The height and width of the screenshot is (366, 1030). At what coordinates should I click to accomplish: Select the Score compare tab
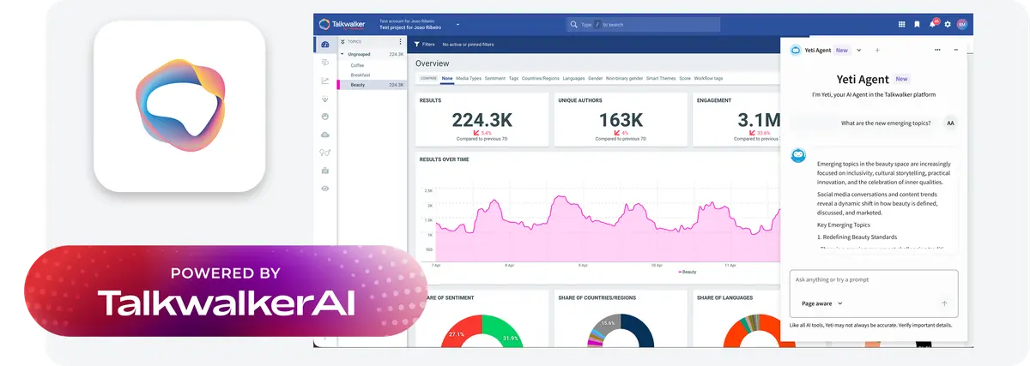(685, 78)
